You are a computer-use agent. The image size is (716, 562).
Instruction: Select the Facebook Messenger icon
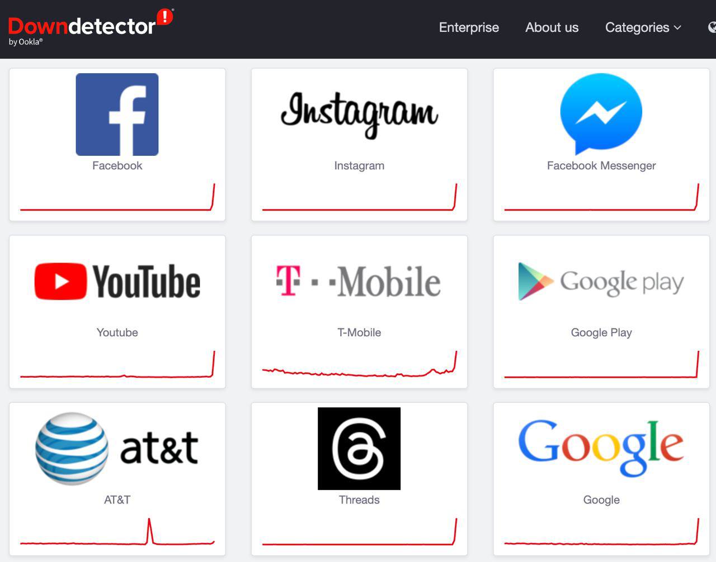click(601, 114)
